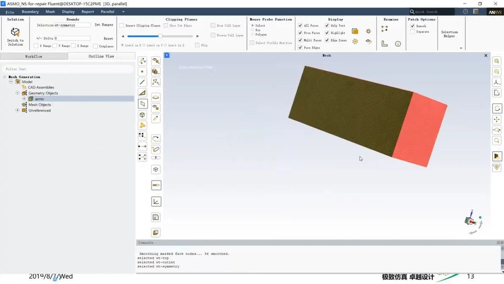Viewport: 504px width, 284px height.
Task: Select the line edge filter icon
Action: click(142, 82)
